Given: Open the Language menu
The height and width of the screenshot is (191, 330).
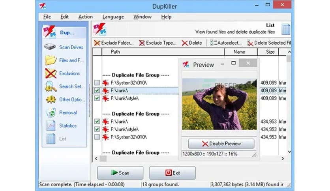Looking at the screenshot, I should click(x=113, y=17).
